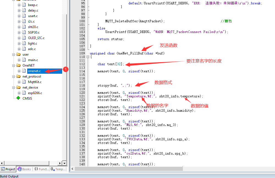
Task: Select esp8266.c file icon
Action: (24, 93)
